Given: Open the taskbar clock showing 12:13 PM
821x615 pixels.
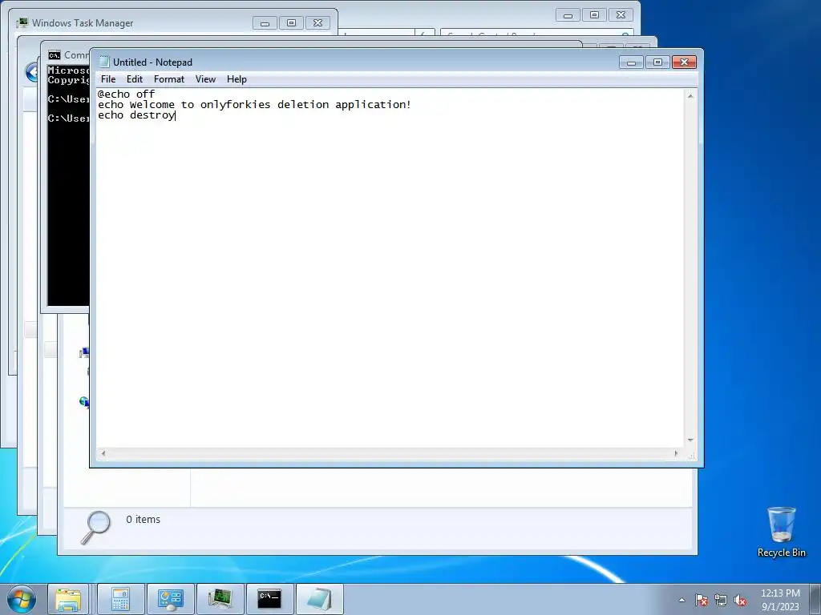Looking at the screenshot, I should tap(780, 600).
